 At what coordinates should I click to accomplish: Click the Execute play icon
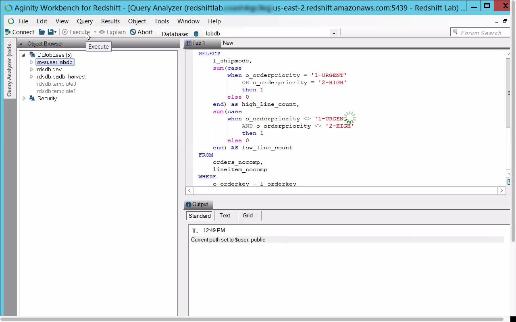pos(65,32)
